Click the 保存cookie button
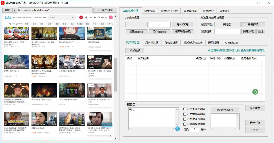274x143 pixels. point(159,32)
